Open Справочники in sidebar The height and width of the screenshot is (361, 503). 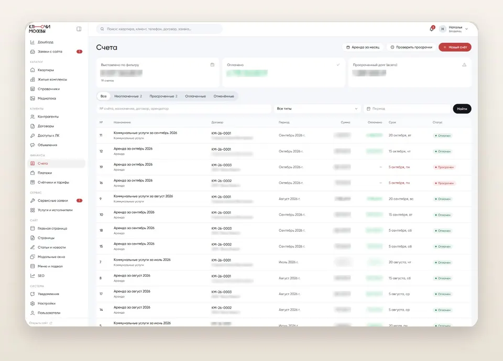pos(56,89)
